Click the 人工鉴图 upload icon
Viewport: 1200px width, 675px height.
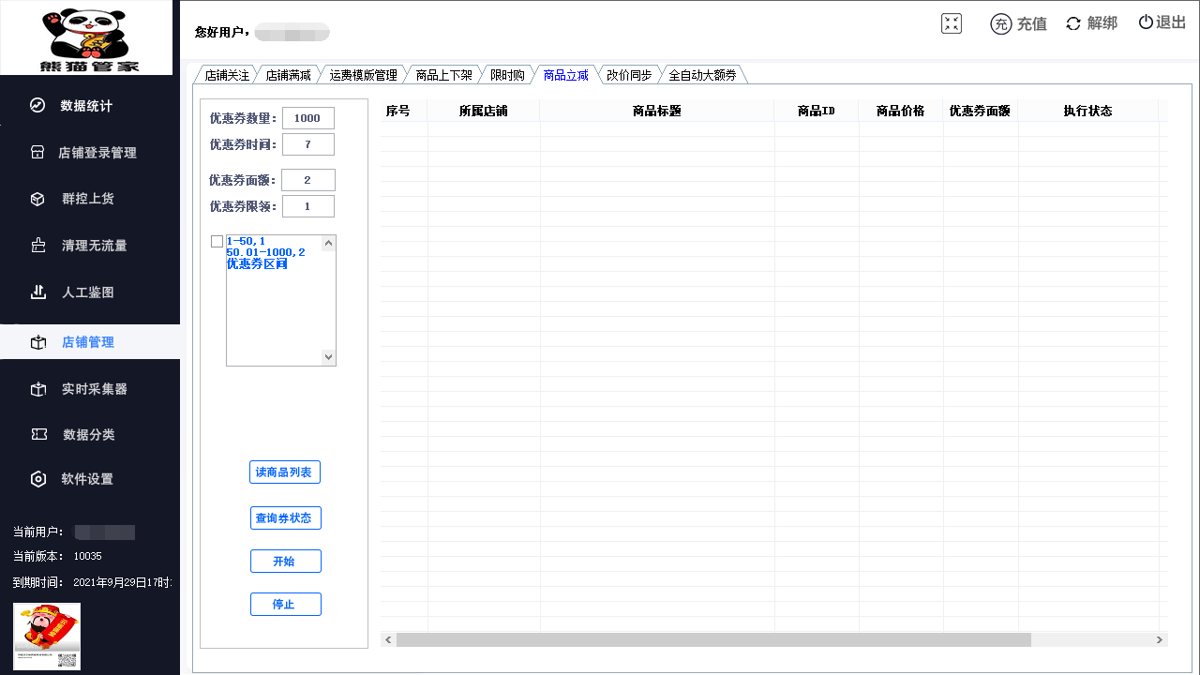pos(38,292)
